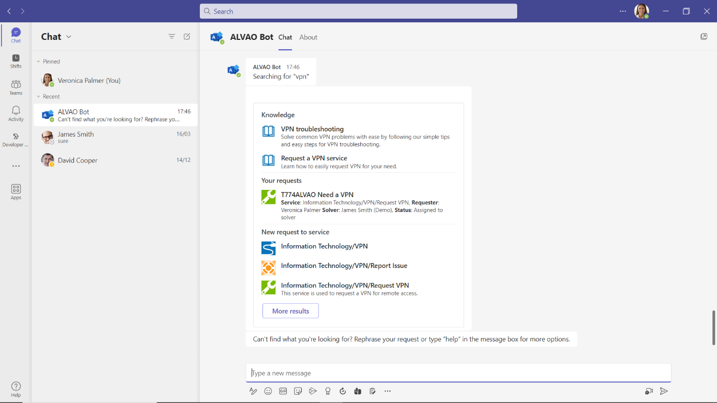Start a new chat with compose icon
Viewport: 717px width, 403px height.
coord(187,36)
